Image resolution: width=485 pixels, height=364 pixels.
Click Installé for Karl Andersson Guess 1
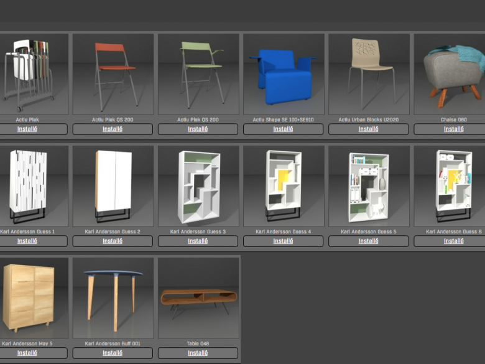[34, 241]
